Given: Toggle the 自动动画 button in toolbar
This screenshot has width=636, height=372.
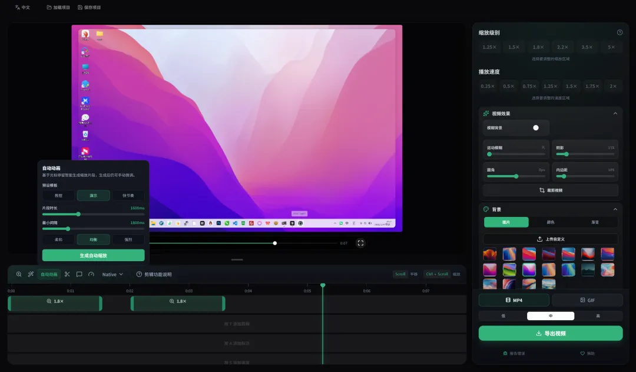Looking at the screenshot, I should coord(49,275).
